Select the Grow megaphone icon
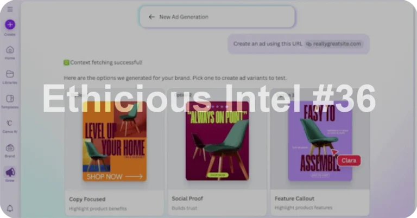This screenshot has width=417, height=218. click(10, 172)
